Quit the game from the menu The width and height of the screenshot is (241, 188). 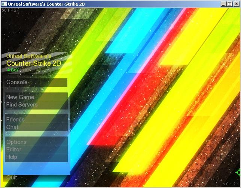pyautogui.click(x=12, y=178)
